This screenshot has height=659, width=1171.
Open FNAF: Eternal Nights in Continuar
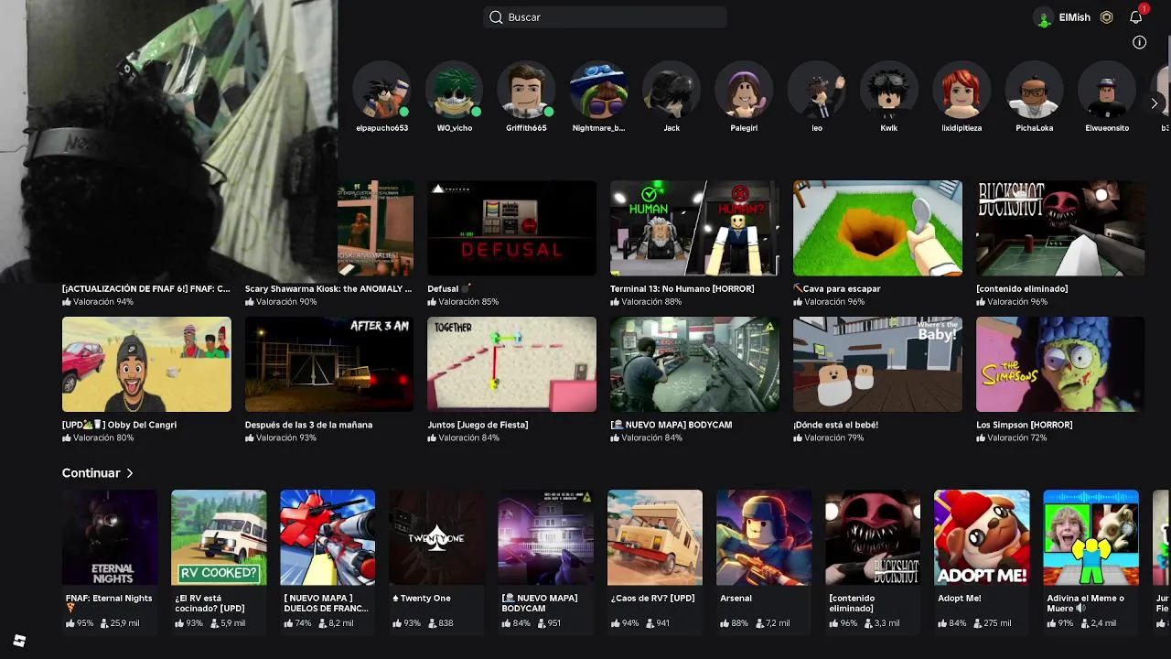click(110, 537)
